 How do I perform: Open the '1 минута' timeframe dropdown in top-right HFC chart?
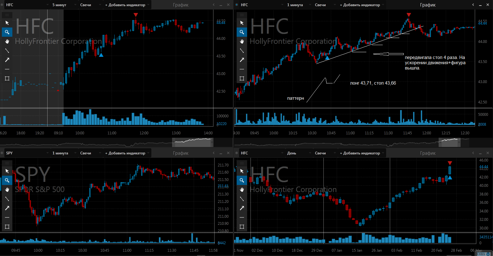point(299,5)
